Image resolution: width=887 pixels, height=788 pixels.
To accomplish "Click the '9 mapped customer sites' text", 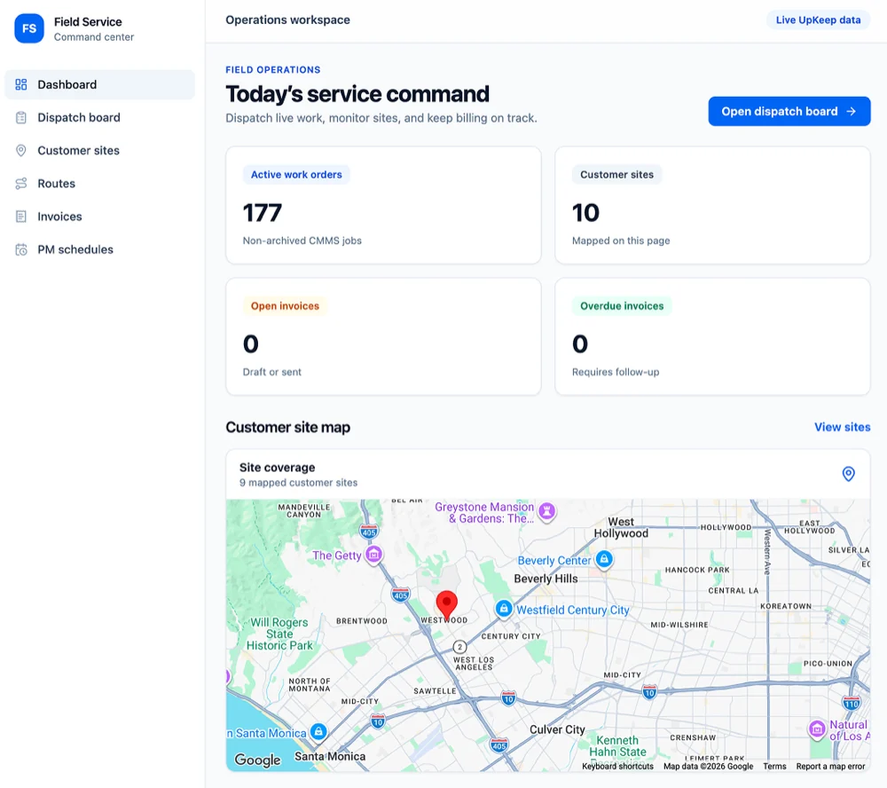I will [298, 483].
